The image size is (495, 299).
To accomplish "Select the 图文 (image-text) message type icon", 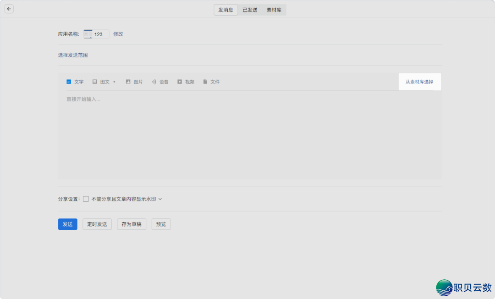I will [94, 81].
